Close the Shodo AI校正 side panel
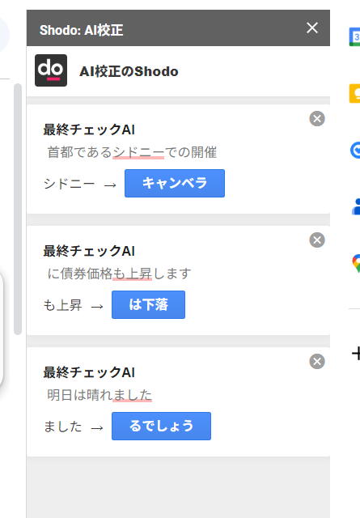The height and width of the screenshot is (518, 360). click(312, 28)
